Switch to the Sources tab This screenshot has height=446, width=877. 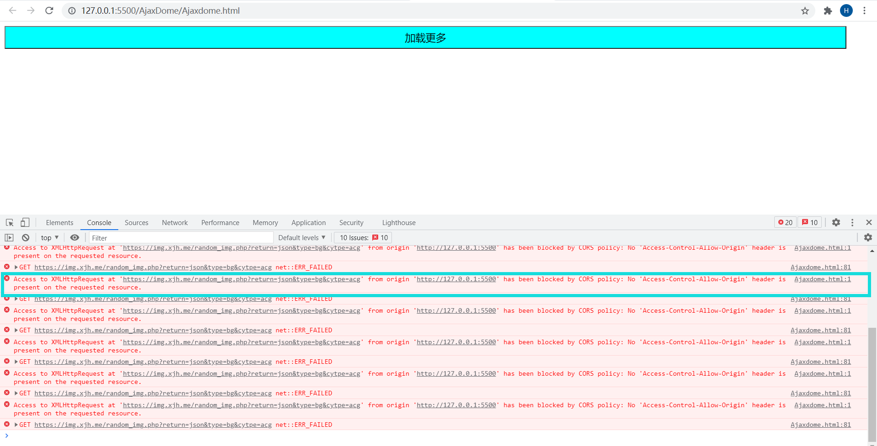[x=137, y=222]
